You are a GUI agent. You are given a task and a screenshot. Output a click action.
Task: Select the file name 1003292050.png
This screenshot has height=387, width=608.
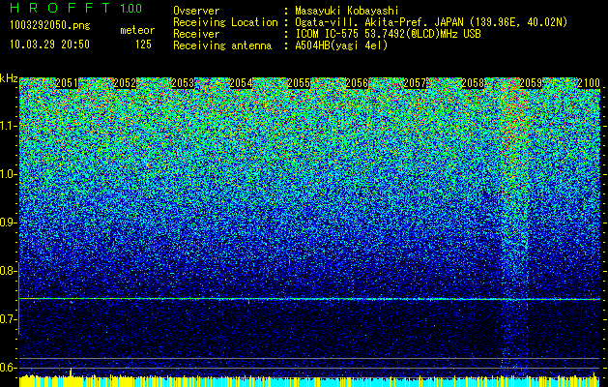coord(50,26)
